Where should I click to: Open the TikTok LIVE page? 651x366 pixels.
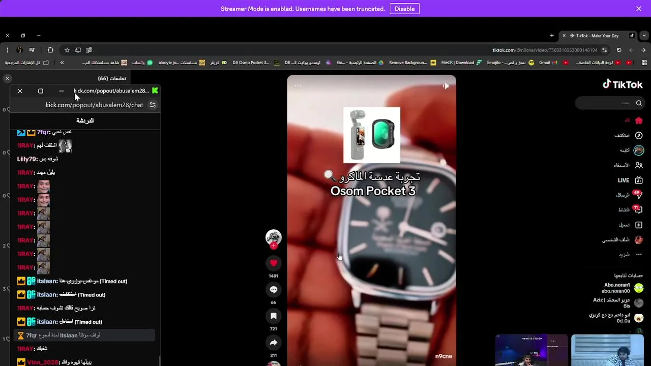click(630, 180)
